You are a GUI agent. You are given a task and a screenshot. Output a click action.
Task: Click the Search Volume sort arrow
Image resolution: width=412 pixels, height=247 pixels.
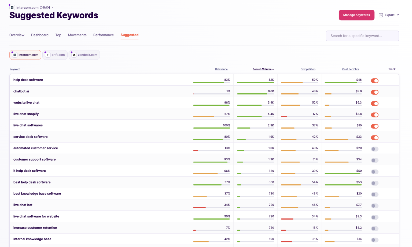point(273,69)
